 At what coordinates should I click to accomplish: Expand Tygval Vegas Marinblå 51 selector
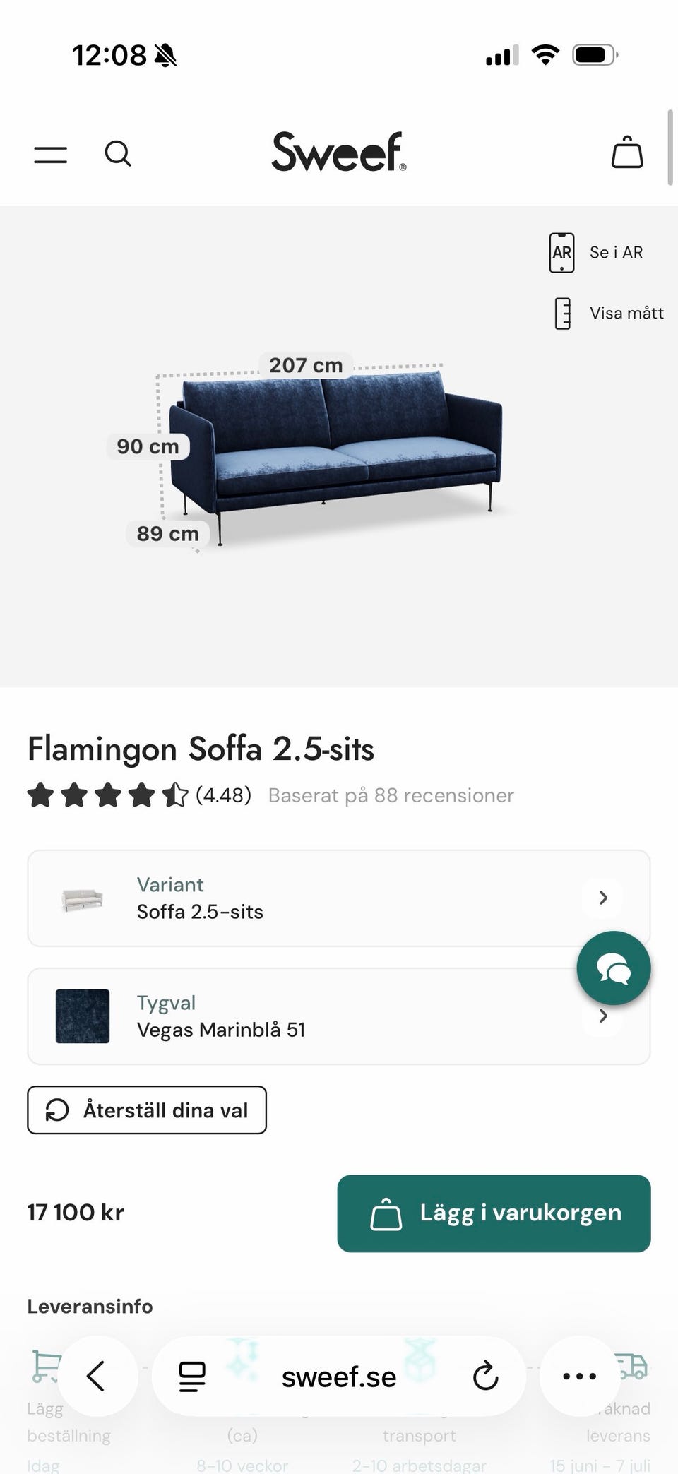click(x=338, y=1016)
